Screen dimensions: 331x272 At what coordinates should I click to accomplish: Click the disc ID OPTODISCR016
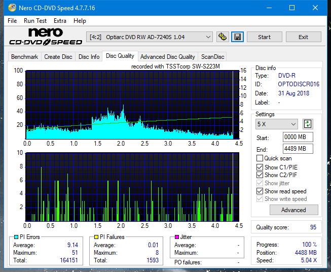coord(299,84)
